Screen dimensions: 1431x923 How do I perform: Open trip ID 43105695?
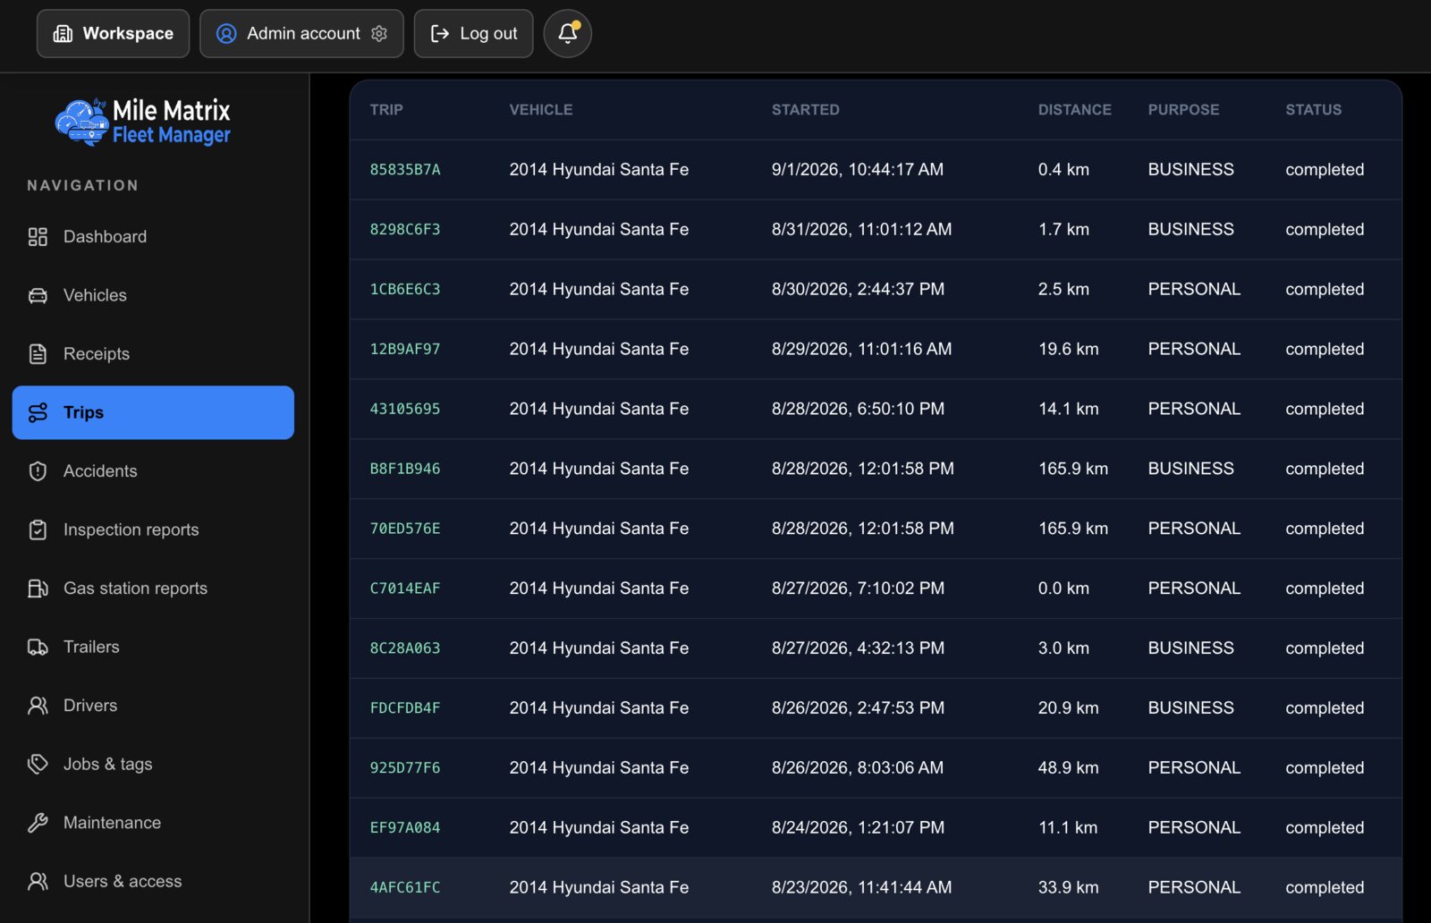click(x=405, y=409)
